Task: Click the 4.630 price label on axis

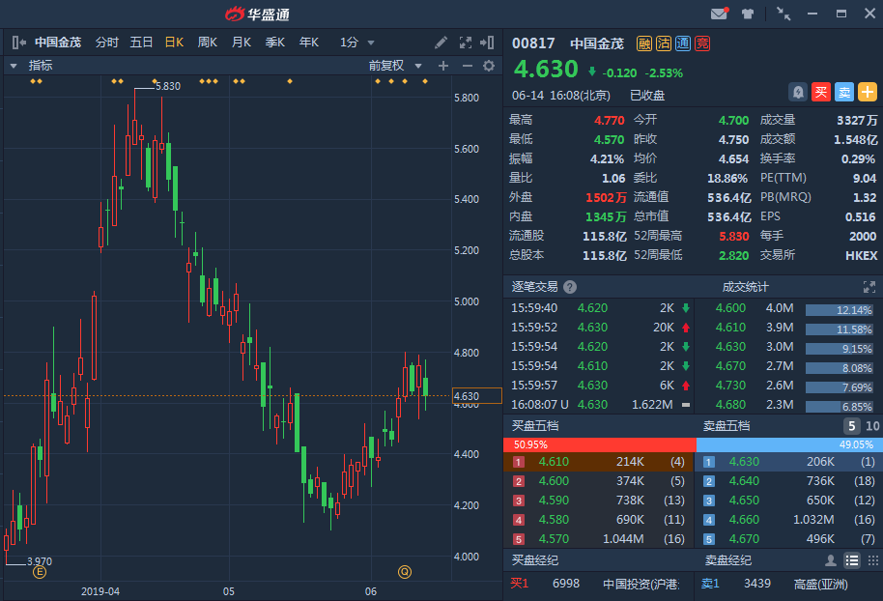Action: 477,396
